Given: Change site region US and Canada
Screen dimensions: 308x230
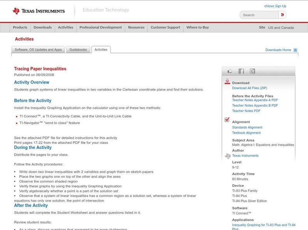Looking at the screenshot, I should 281,28.
